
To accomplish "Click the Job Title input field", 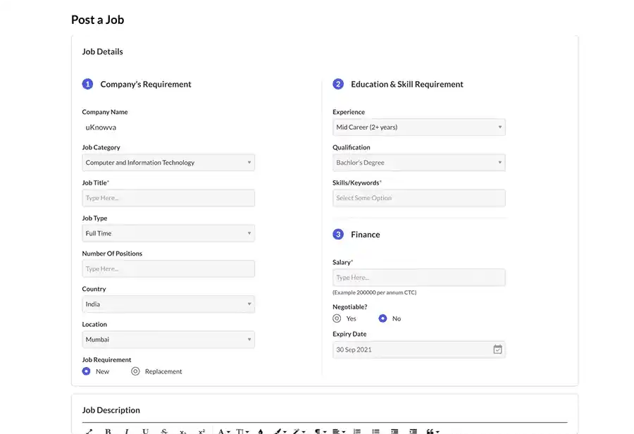I will tap(168, 198).
